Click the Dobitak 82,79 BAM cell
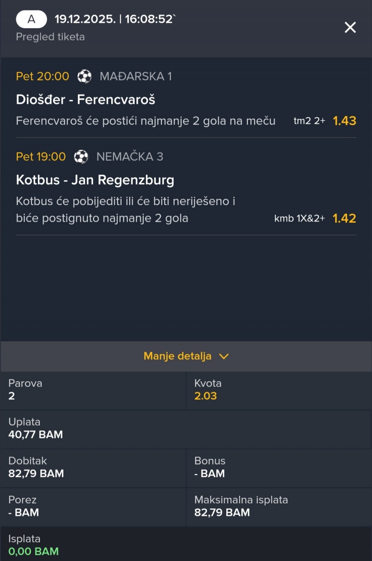Image resolution: width=372 pixels, height=561 pixels. click(36, 473)
